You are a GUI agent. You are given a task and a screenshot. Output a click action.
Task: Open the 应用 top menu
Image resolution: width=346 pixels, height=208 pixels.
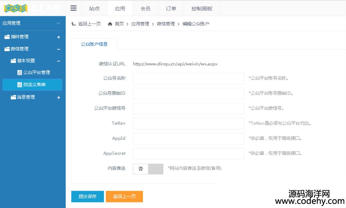pyautogui.click(x=120, y=8)
